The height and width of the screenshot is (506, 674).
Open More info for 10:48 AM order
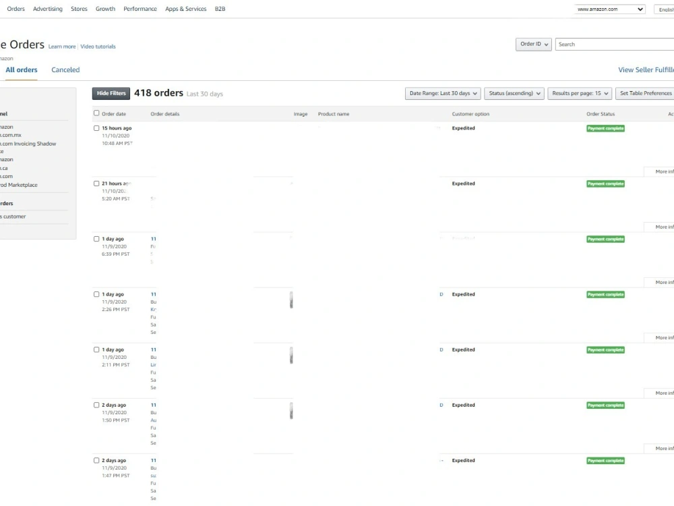pyautogui.click(x=659, y=171)
